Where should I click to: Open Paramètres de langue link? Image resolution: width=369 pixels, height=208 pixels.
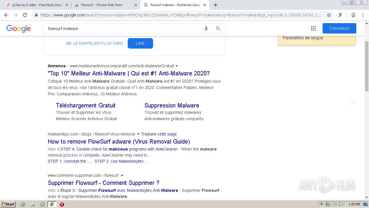click(303, 38)
